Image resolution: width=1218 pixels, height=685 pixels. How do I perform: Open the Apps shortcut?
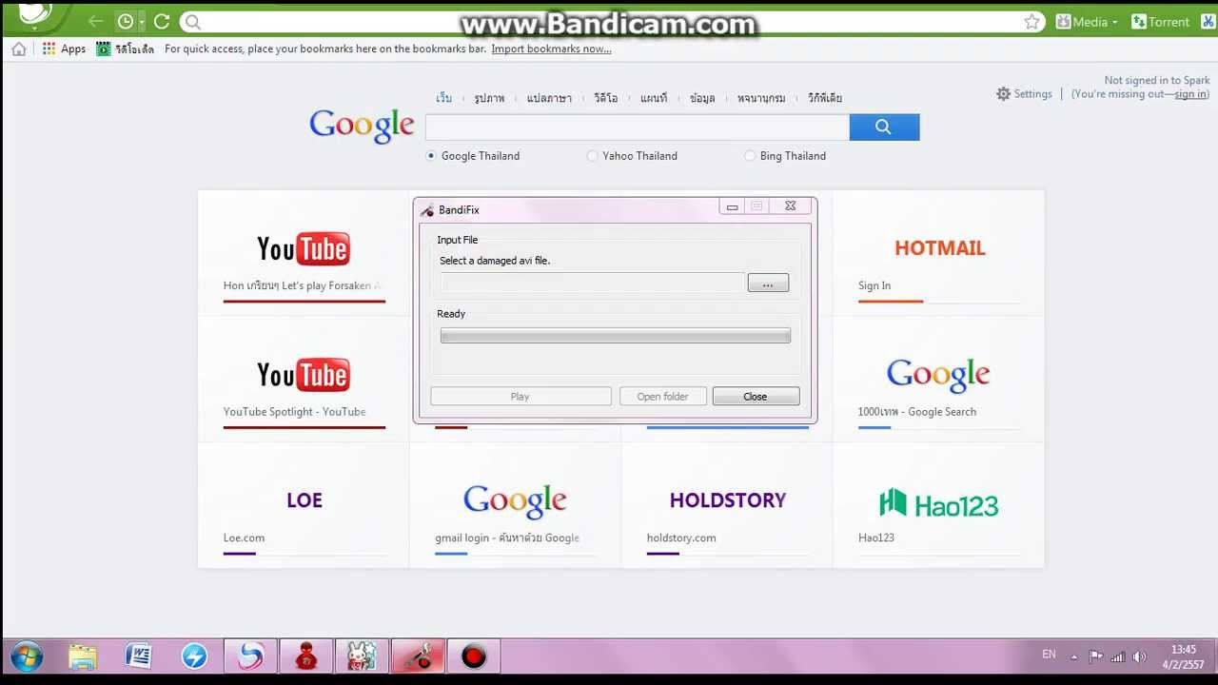point(64,49)
